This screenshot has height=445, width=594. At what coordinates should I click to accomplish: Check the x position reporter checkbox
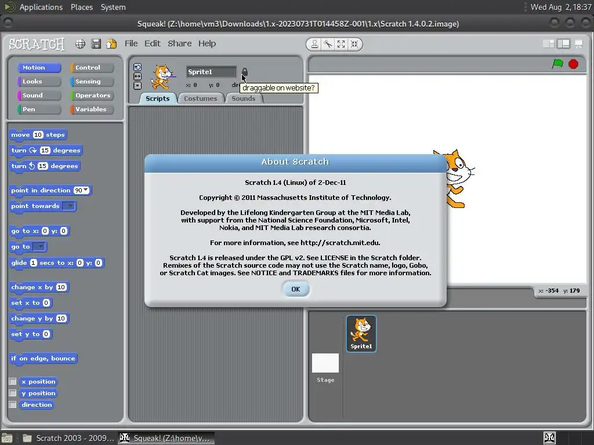click(13, 381)
